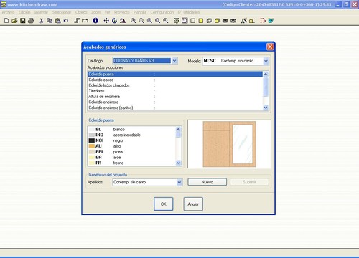Confirm with the OK button
Screen dimensions: 359x258
pyautogui.click(x=164, y=204)
